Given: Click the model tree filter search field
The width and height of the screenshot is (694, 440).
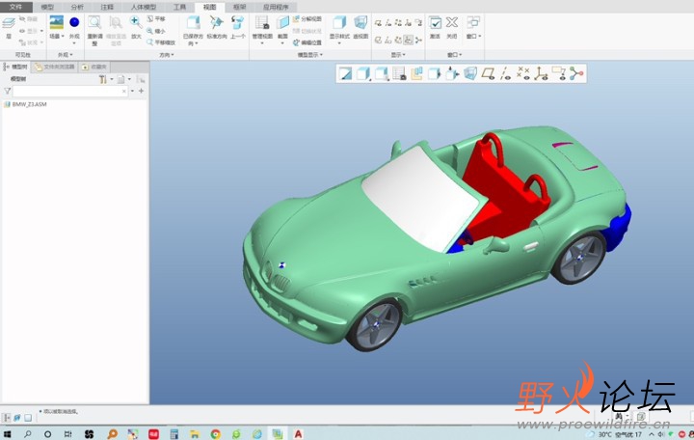Looking at the screenshot, I should [69, 91].
